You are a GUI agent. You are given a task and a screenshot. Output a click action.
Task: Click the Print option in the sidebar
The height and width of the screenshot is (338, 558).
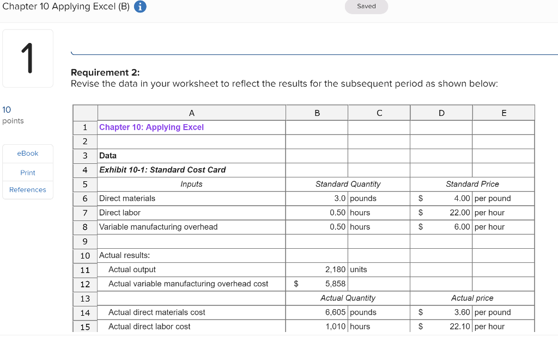(27, 172)
